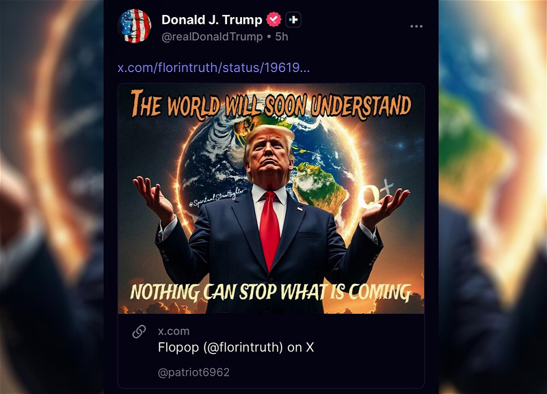Click the red tie in the image

coord(269,229)
